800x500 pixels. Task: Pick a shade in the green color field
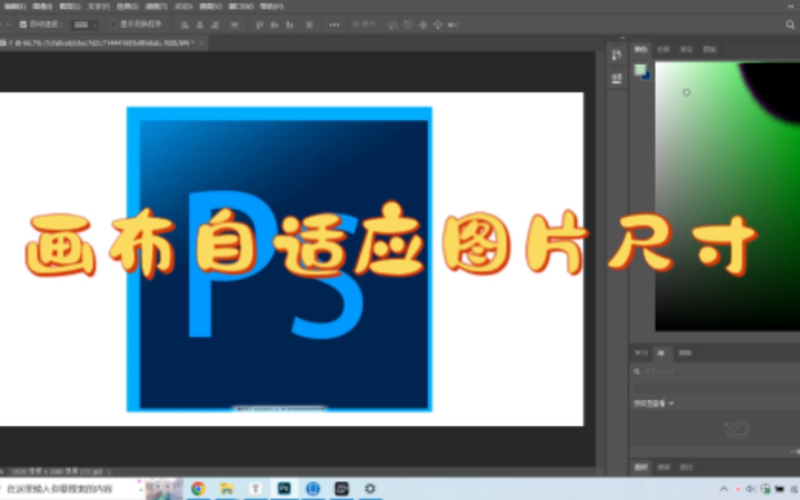point(727,196)
